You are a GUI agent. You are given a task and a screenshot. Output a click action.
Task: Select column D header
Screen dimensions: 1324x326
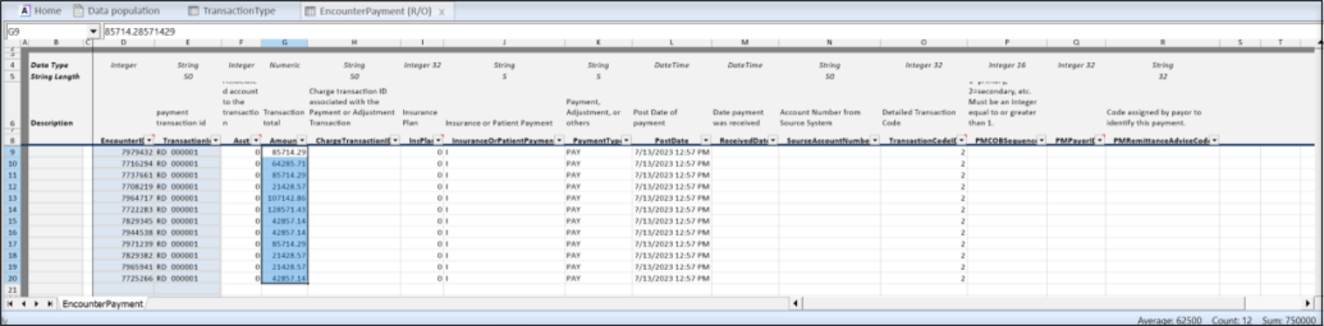click(124, 42)
